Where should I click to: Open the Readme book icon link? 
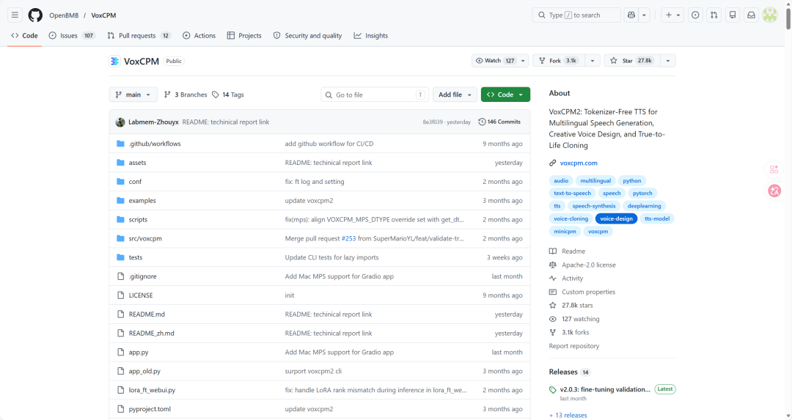[553, 251]
